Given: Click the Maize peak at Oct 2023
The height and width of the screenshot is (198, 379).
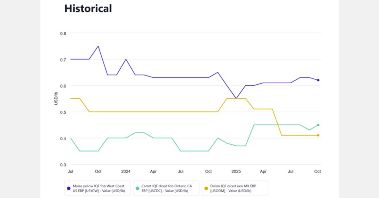Looking at the screenshot, I should (98, 46).
